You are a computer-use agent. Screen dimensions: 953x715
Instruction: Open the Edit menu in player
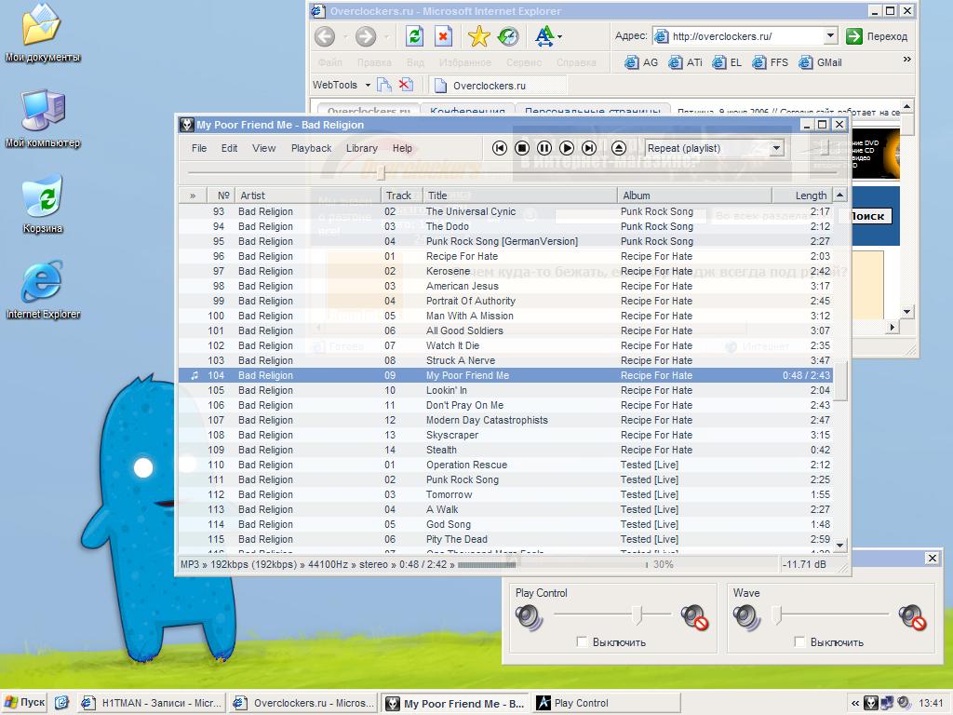(x=229, y=148)
